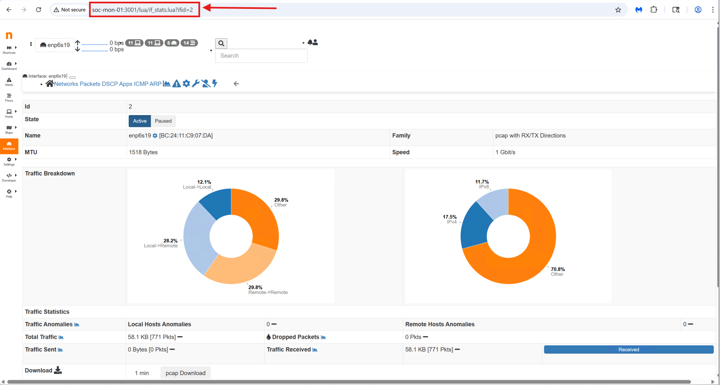The width and height of the screenshot is (720, 385).
Task: Click the blue alert triangle icon
Action: pyautogui.click(x=177, y=83)
